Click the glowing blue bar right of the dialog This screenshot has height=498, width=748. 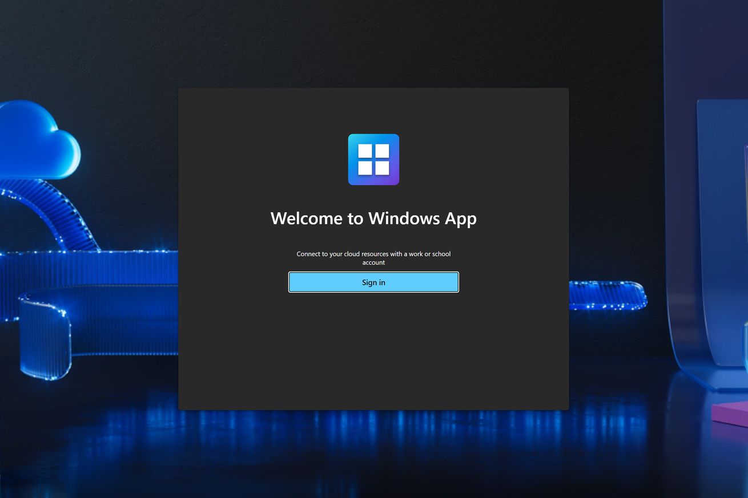pyautogui.click(x=607, y=294)
